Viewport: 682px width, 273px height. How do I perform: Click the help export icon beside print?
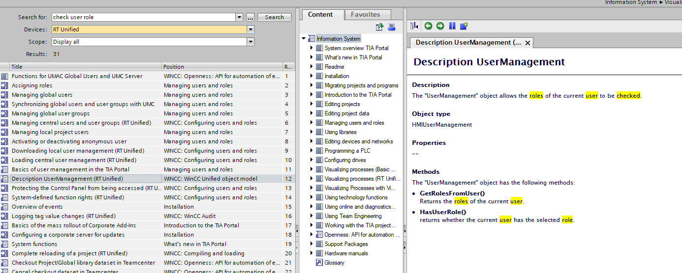[x=380, y=27]
